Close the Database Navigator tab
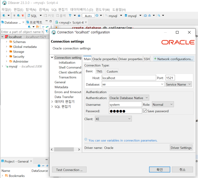This screenshot has height=178, width=198. pos(23,22)
